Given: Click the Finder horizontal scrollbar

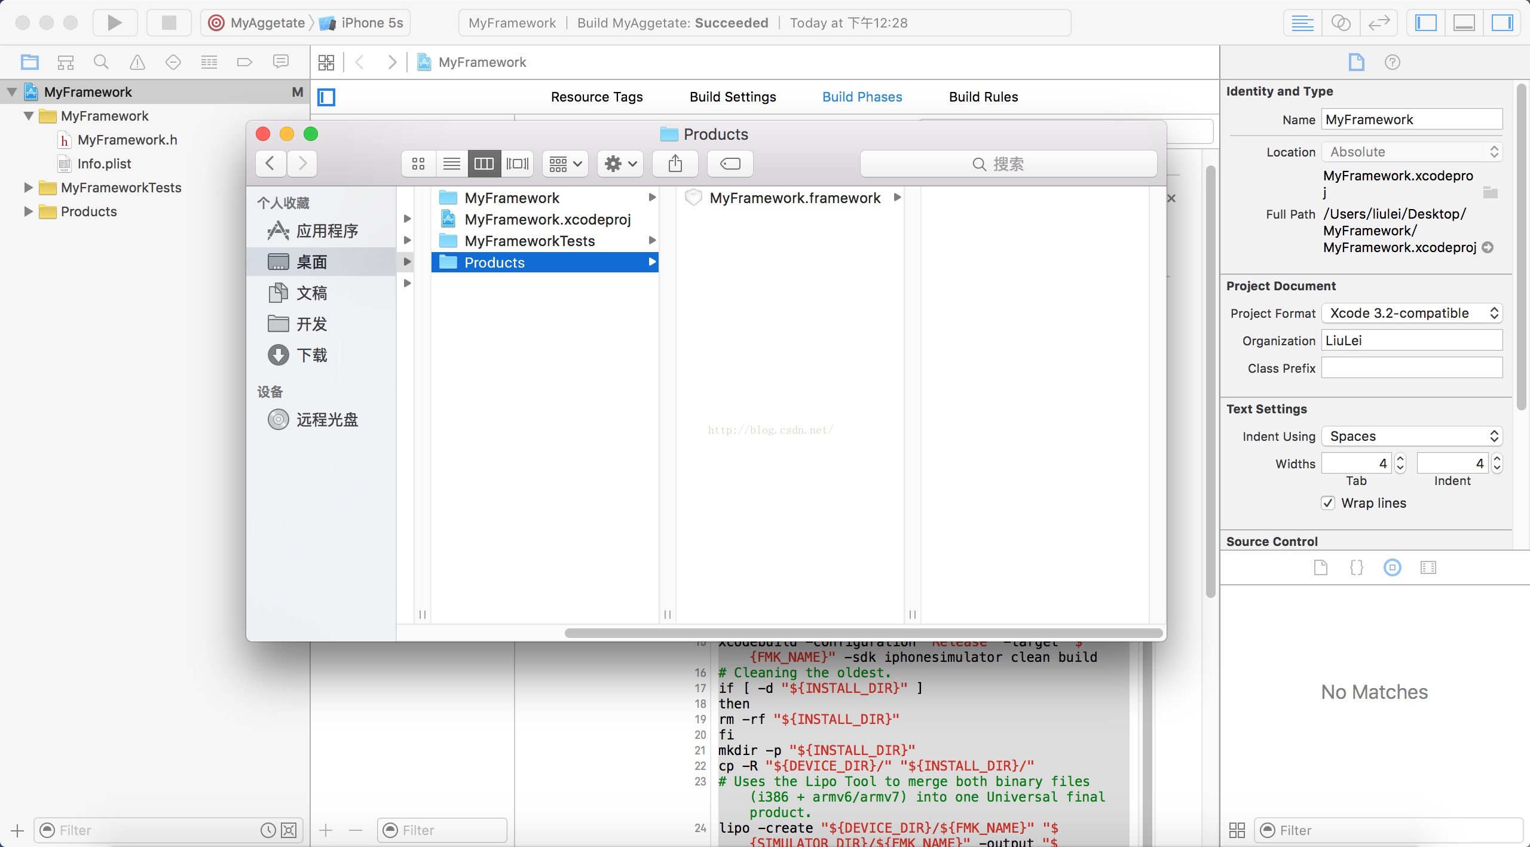Looking at the screenshot, I should tap(863, 633).
